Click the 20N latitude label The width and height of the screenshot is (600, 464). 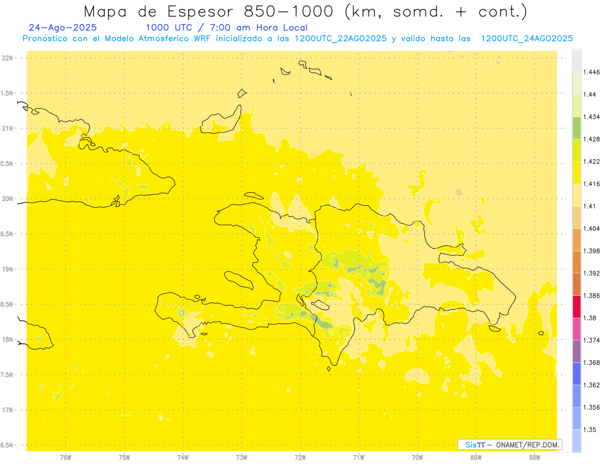coord(7,199)
